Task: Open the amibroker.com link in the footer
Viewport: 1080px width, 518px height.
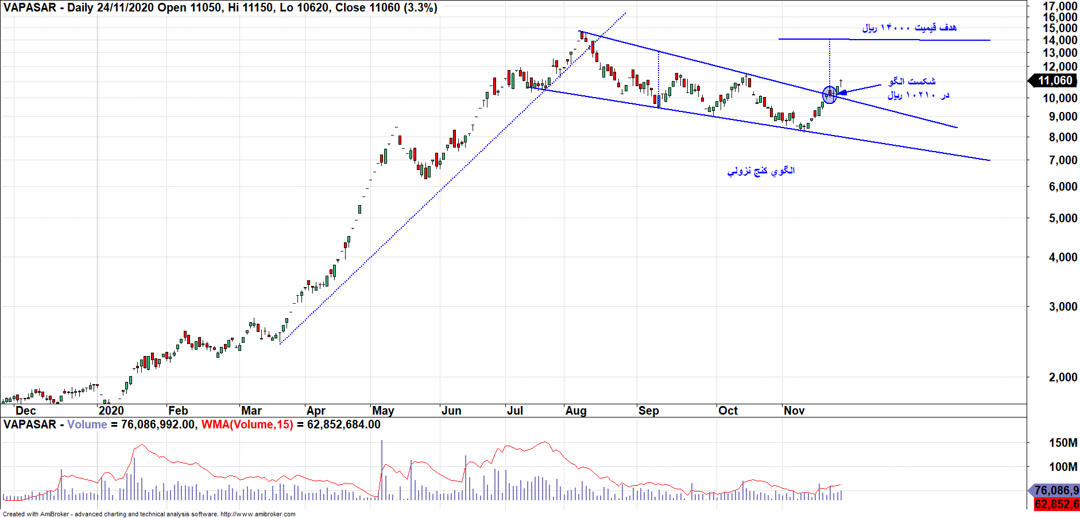Action: [x=258, y=514]
